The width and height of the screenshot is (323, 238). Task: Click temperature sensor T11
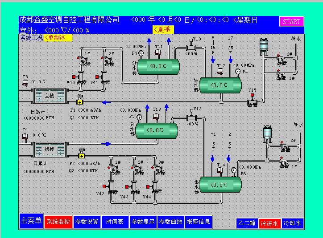[158, 53]
